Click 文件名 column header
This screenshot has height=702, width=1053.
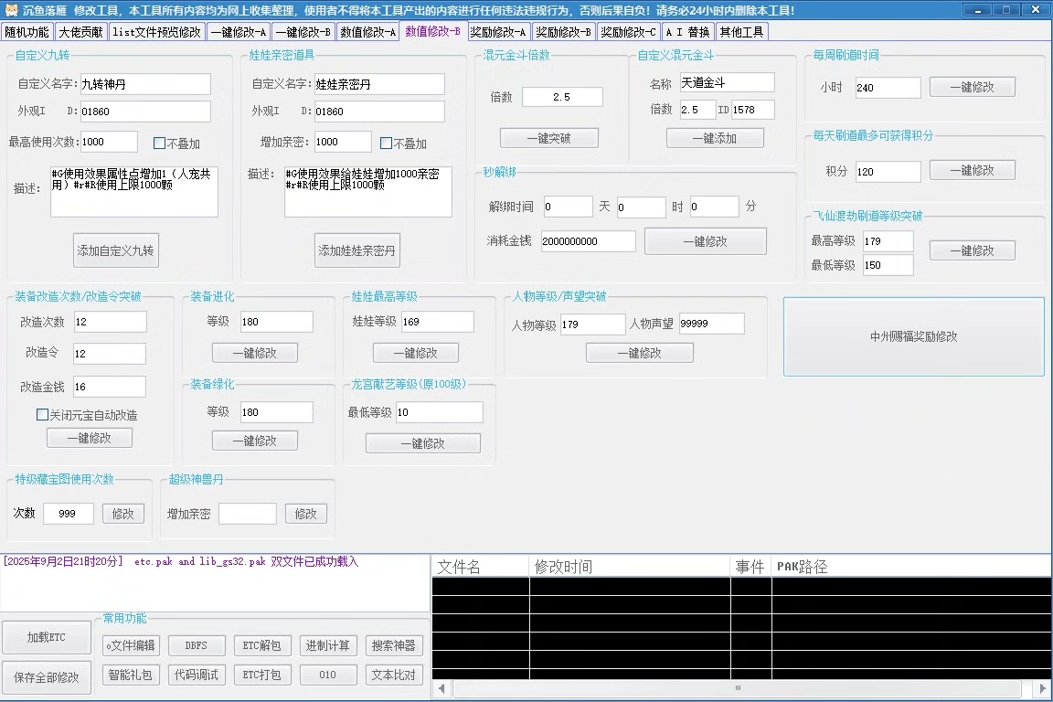pos(480,567)
